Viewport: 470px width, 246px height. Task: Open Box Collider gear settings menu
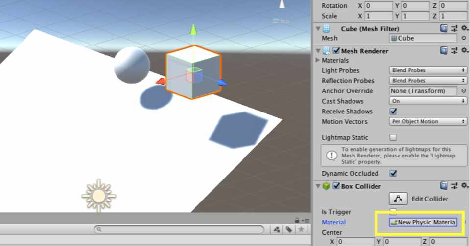click(x=464, y=186)
